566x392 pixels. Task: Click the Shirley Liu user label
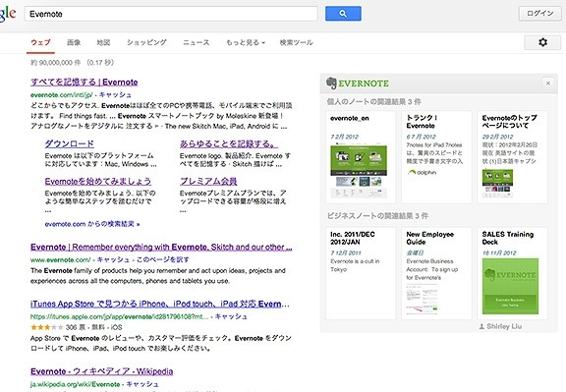click(x=500, y=326)
